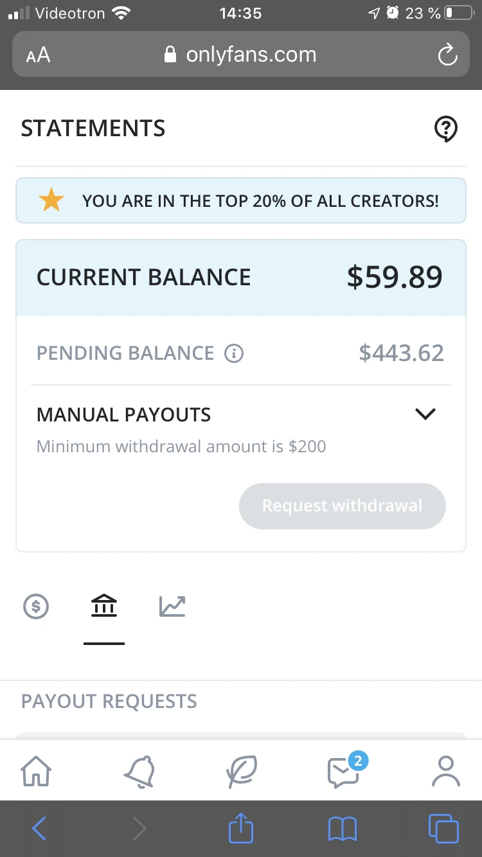Open notifications bell icon

tap(139, 770)
